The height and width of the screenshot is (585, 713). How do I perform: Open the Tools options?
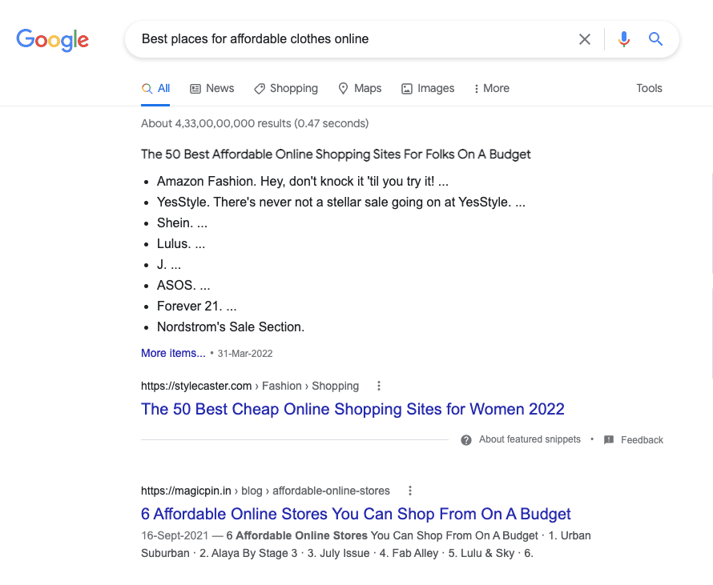point(649,88)
